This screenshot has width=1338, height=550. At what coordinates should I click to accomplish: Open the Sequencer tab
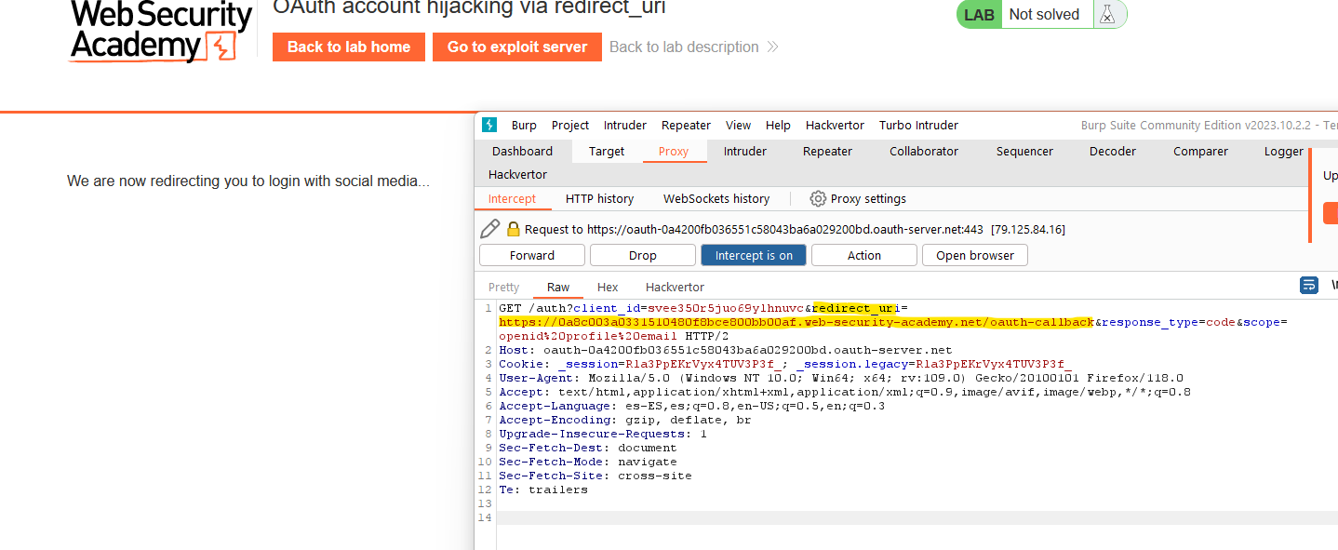[1025, 151]
